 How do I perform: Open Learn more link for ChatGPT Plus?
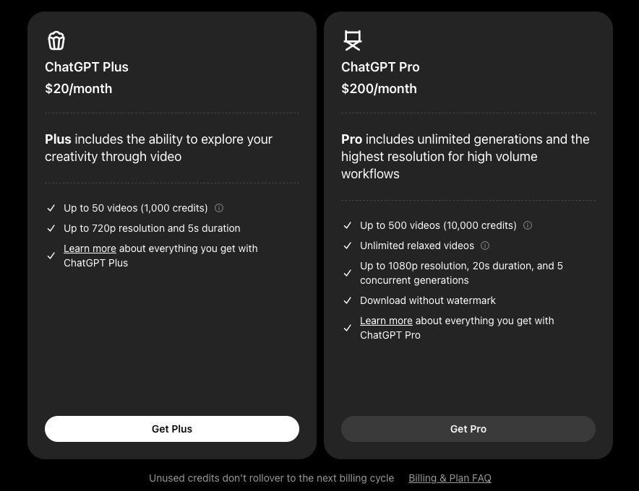(x=90, y=248)
